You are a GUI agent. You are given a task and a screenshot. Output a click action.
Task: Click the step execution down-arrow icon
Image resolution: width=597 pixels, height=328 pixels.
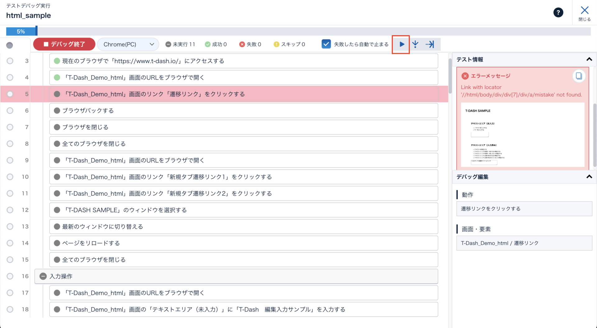click(x=415, y=44)
